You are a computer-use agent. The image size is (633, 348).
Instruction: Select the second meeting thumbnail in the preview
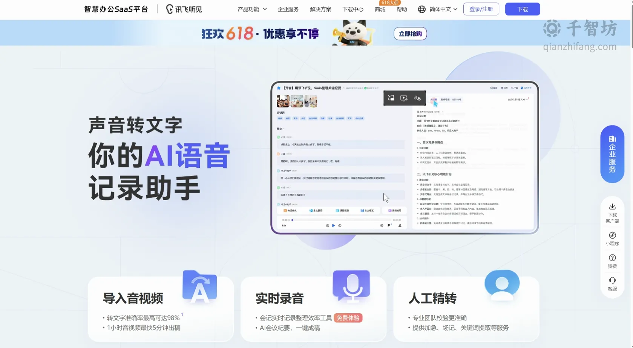tap(297, 101)
